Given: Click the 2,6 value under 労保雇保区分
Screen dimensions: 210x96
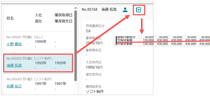Looking at the screenshot, I should click(x=88, y=31).
